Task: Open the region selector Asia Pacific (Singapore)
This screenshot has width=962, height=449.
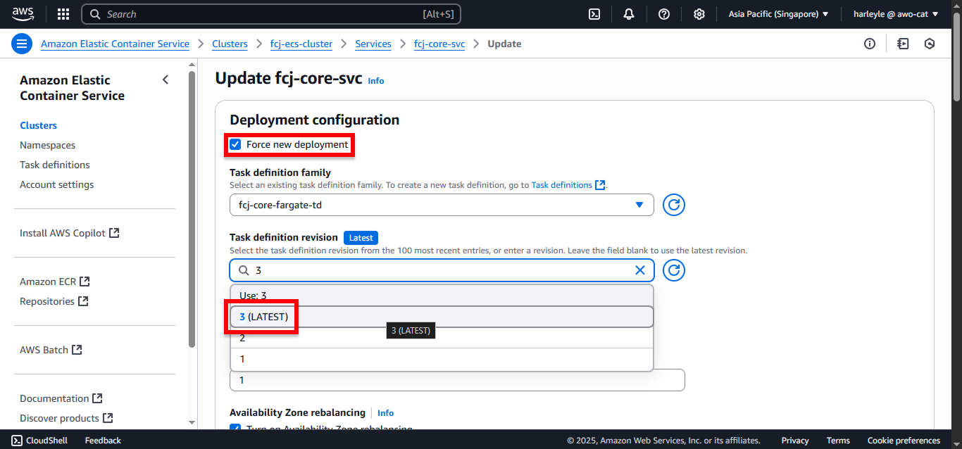Action: [778, 14]
